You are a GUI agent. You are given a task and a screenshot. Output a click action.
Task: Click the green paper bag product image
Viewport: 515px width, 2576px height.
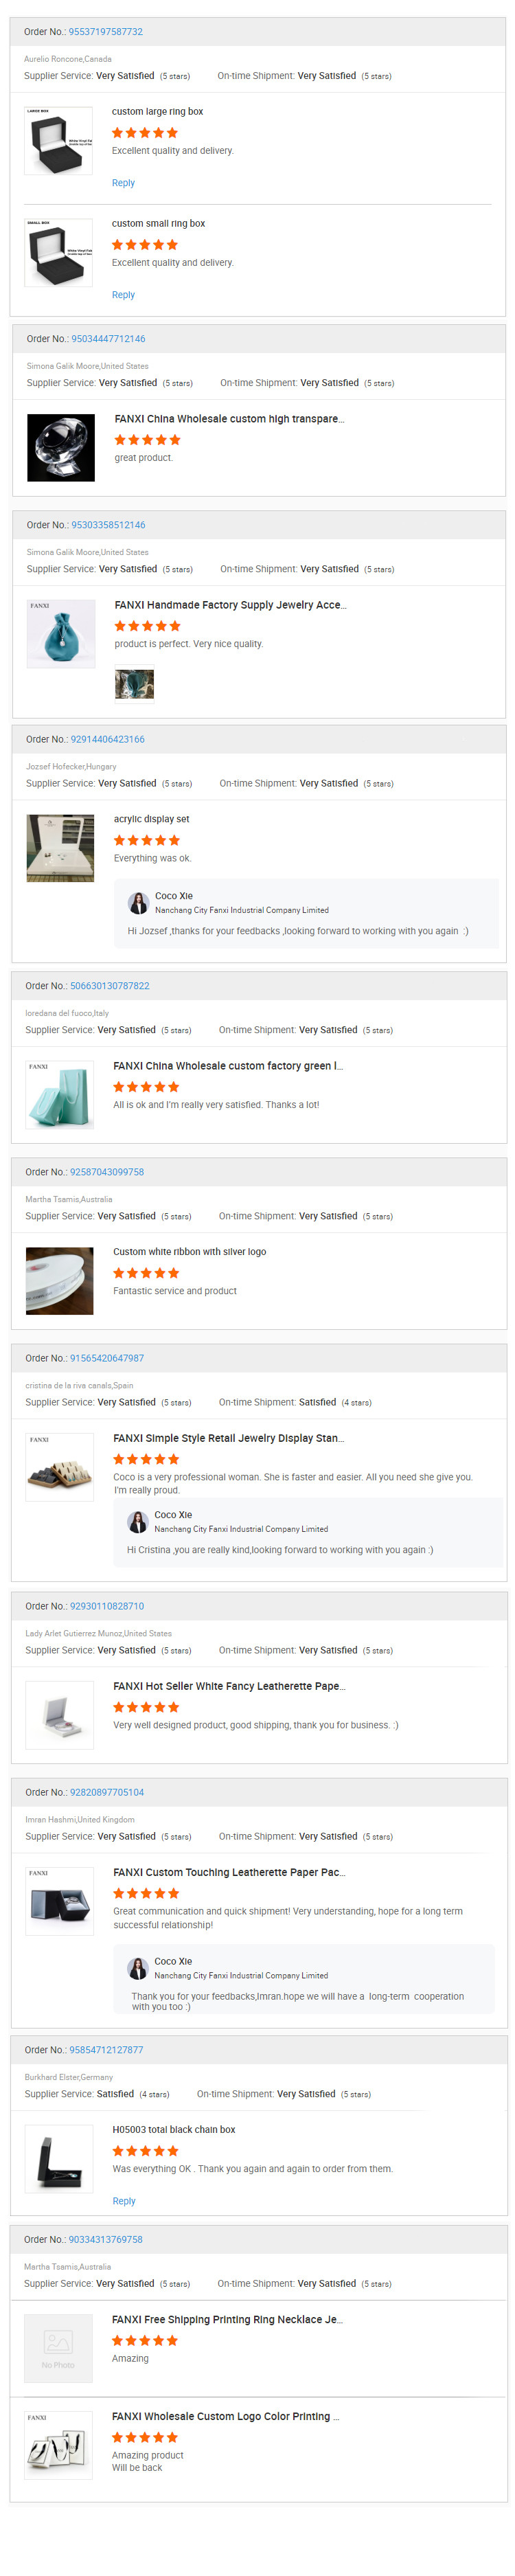tap(60, 1095)
